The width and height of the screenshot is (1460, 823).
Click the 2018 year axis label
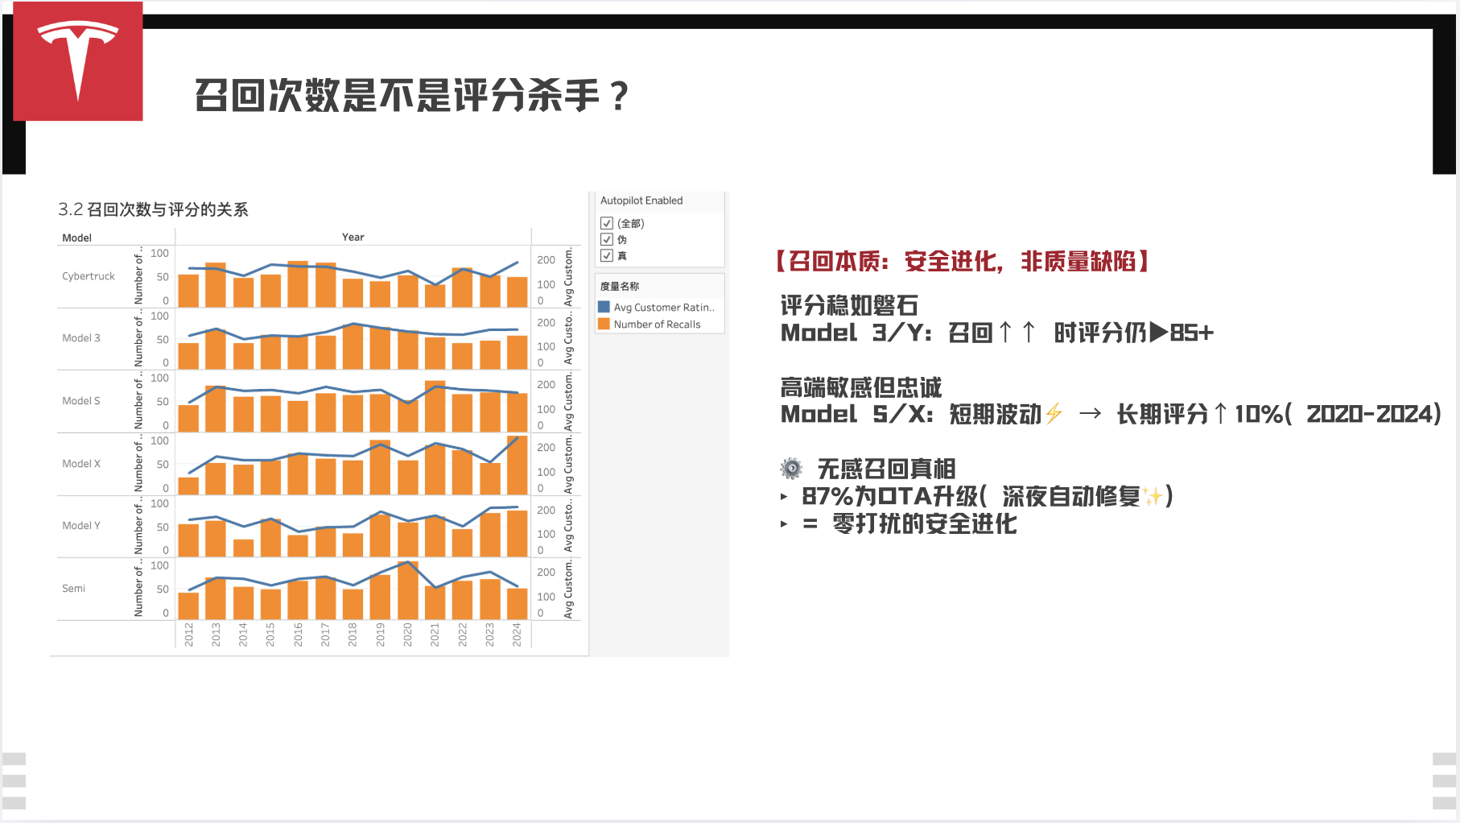click(x=353, y=635)
